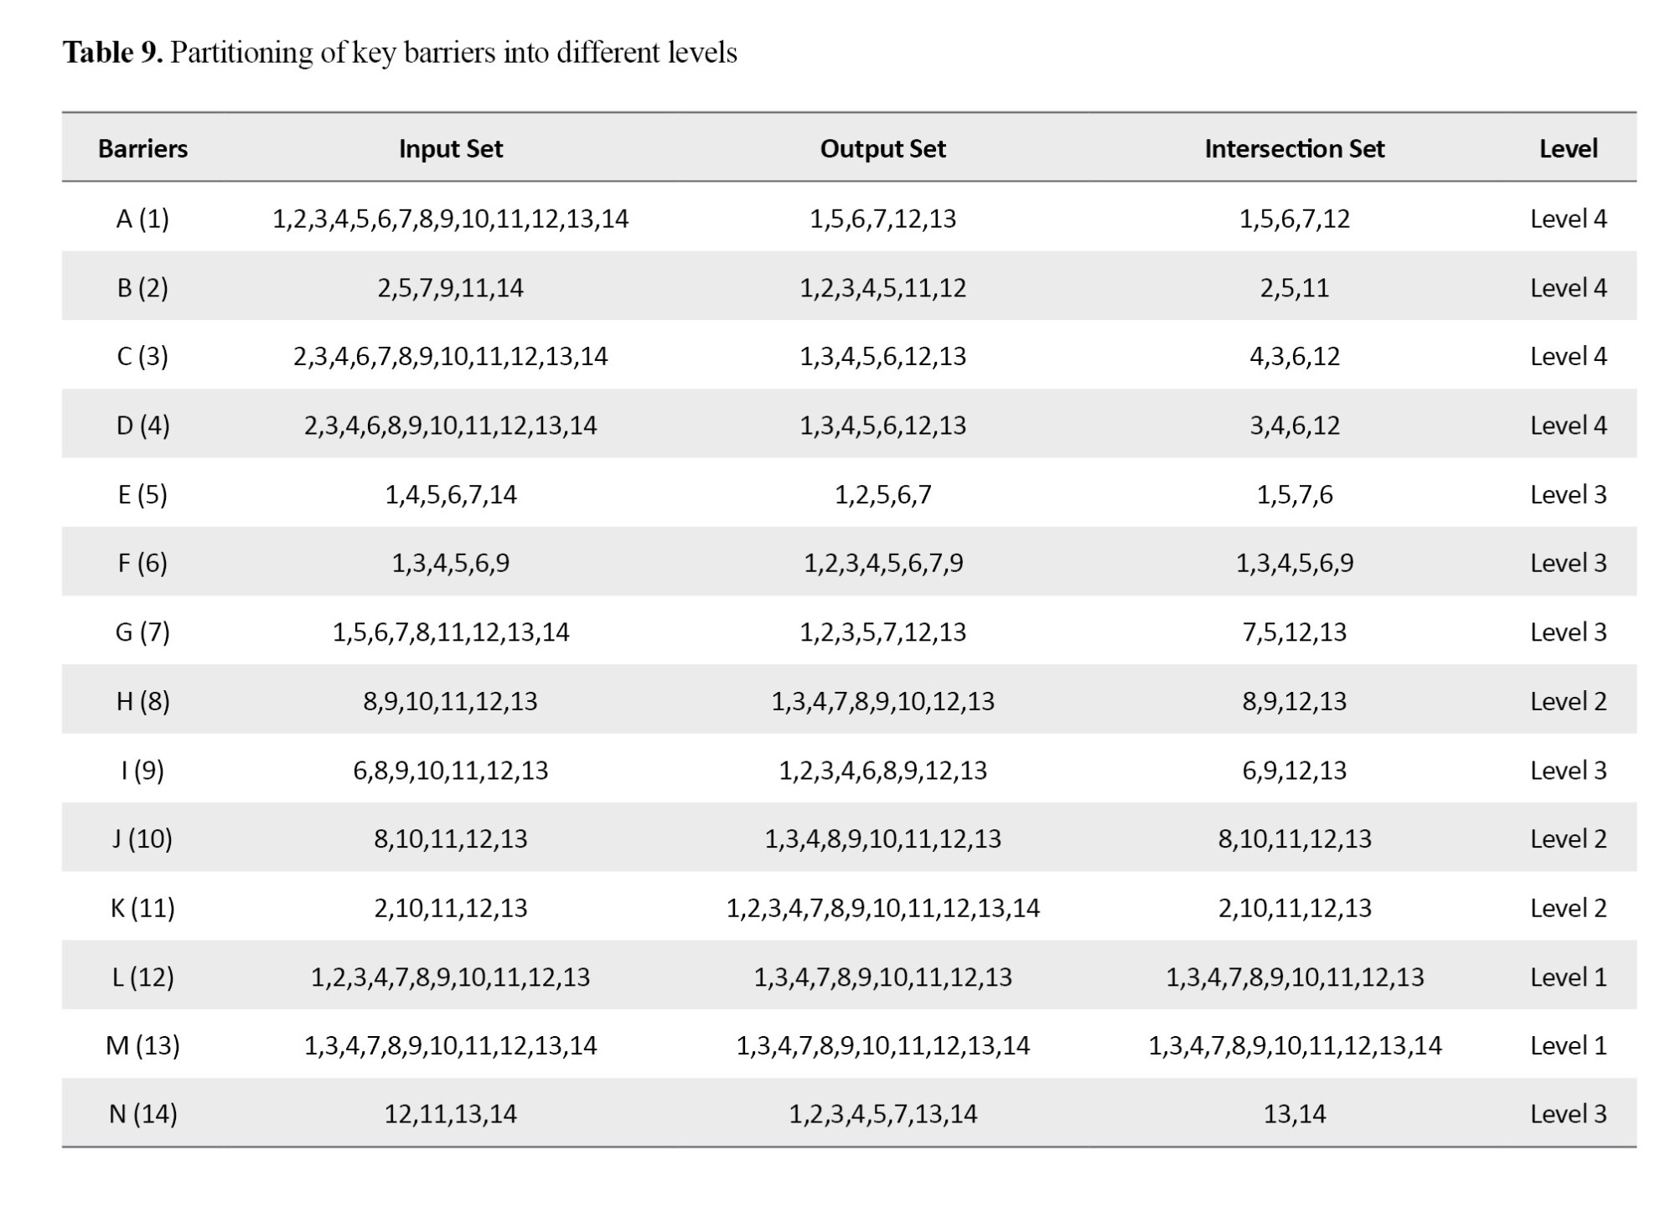Click the Level 2 cell in row H (8)
The width and height of the screenshot is (1676, 1212).
1568,701
